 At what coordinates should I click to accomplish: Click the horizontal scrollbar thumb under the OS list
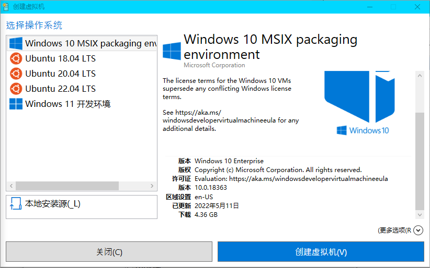click(67, 186)
